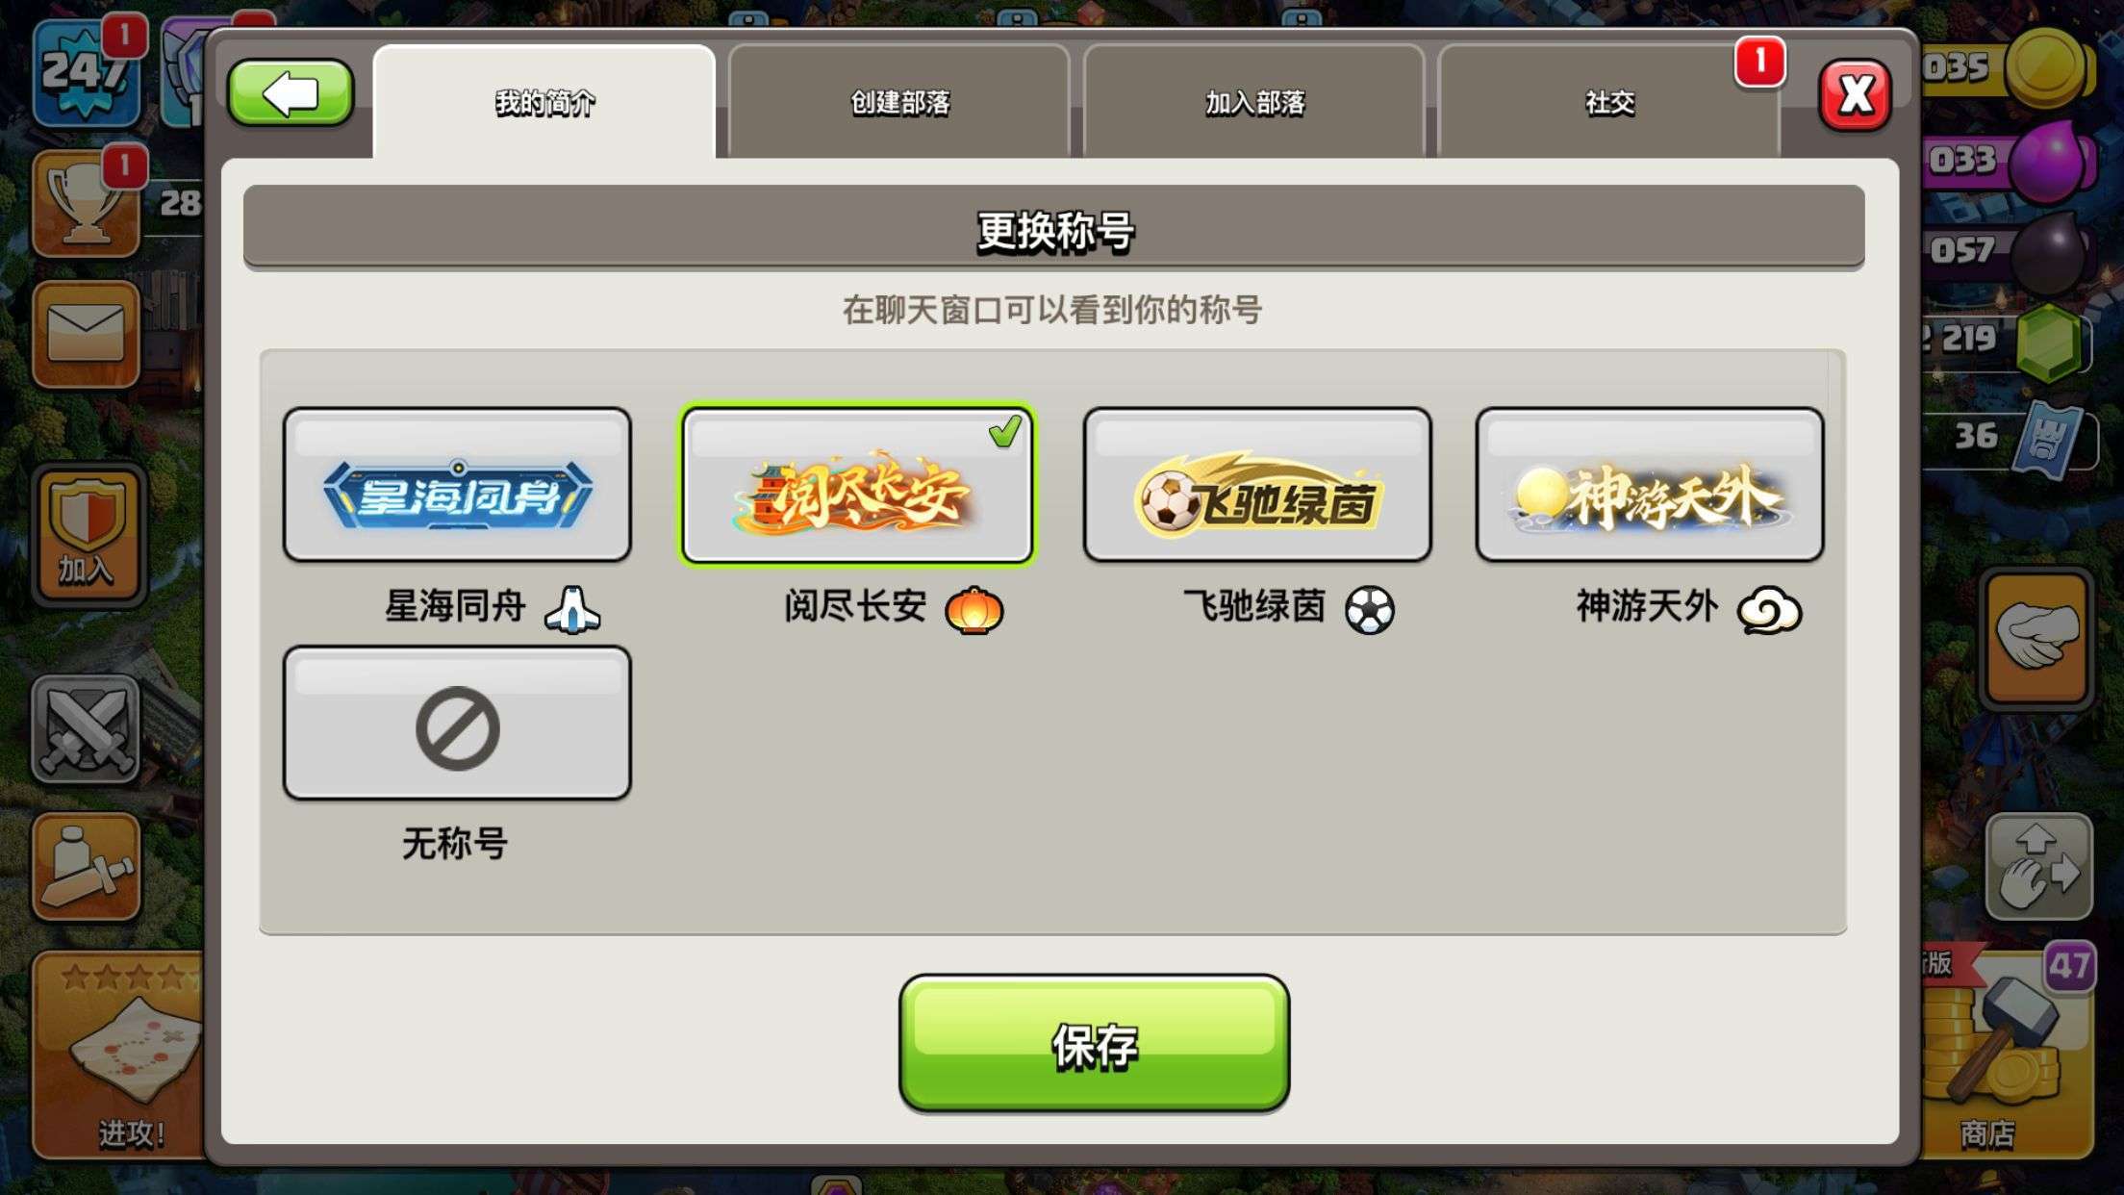
Task: Open the army potion and sword icon
Action: pos(87,866)
